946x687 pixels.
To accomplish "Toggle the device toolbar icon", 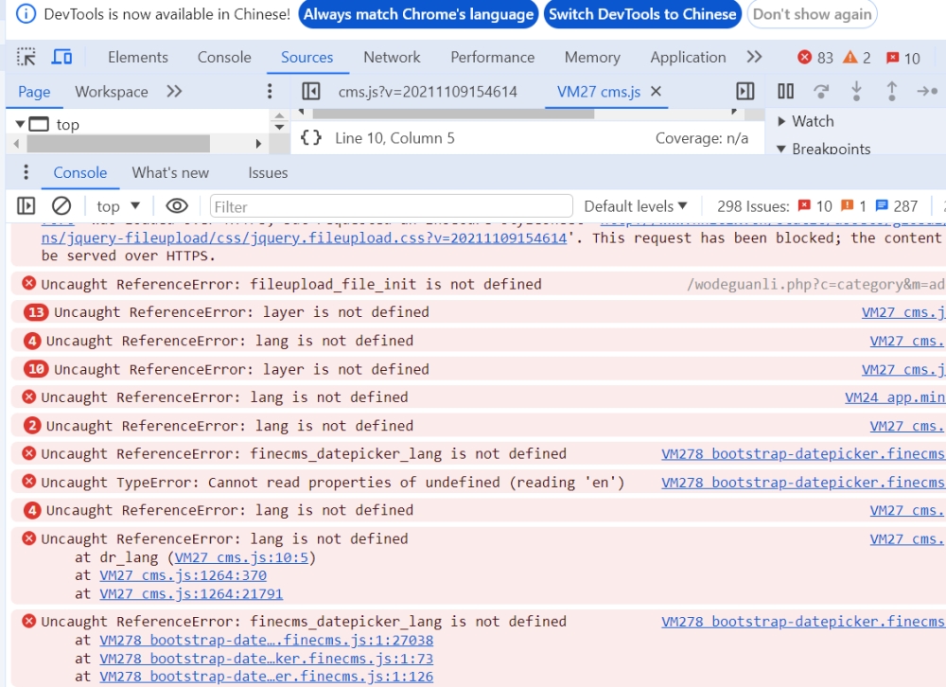I will coord(61,58).
